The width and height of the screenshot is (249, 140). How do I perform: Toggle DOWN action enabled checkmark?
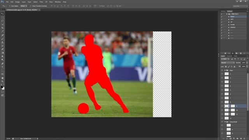coord(222,25)
